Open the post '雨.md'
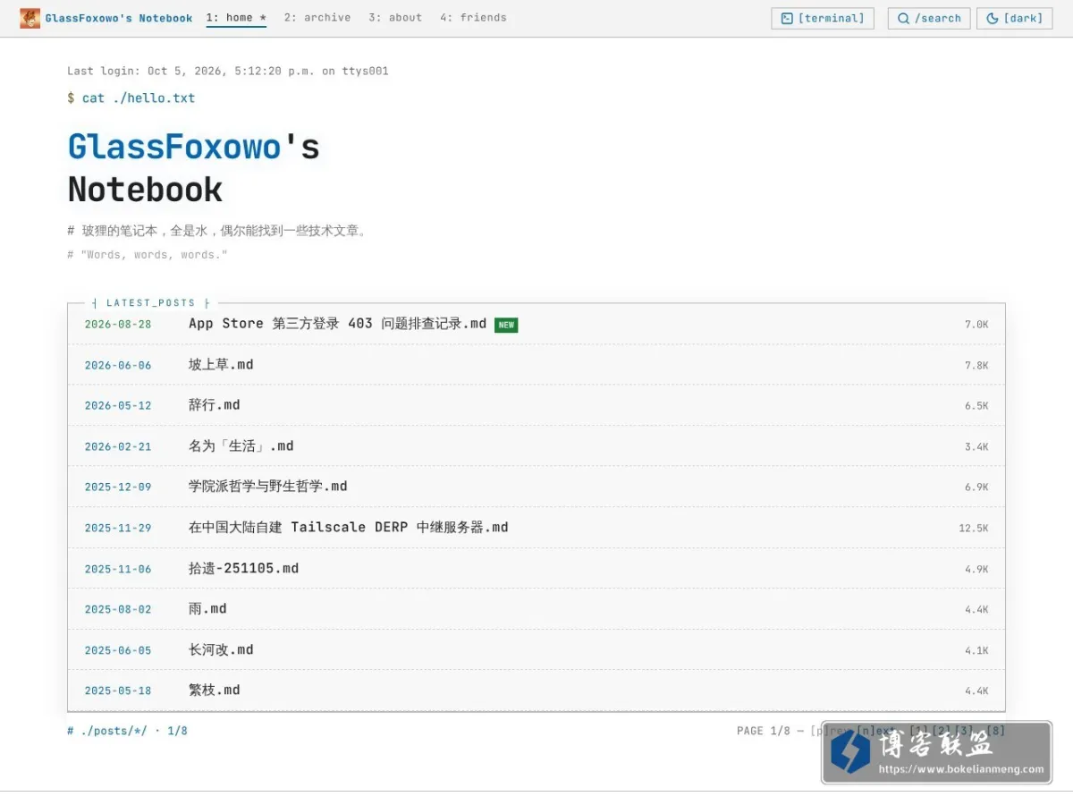 tap(207, 609)
